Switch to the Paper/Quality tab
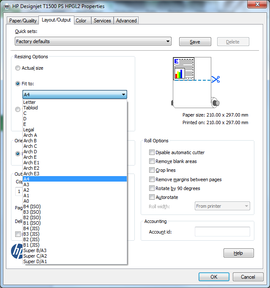Image resolution: width=270 pixels, height=288 pixels. [x=23, y=21]
